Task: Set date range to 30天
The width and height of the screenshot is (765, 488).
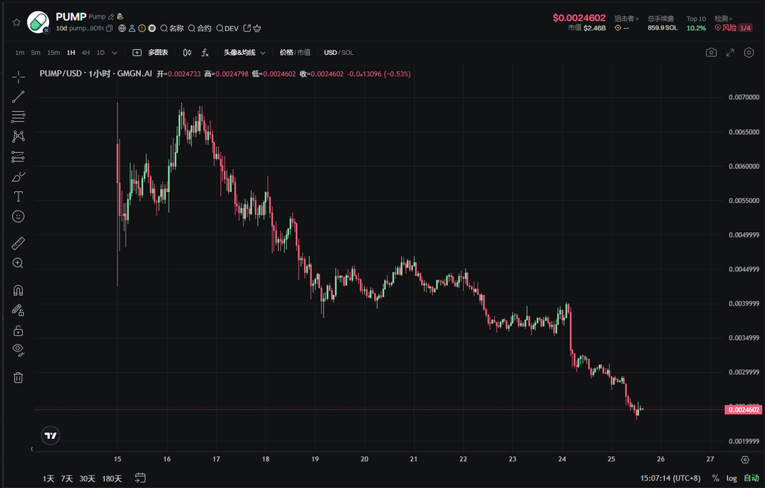Action: pos(87,478)
